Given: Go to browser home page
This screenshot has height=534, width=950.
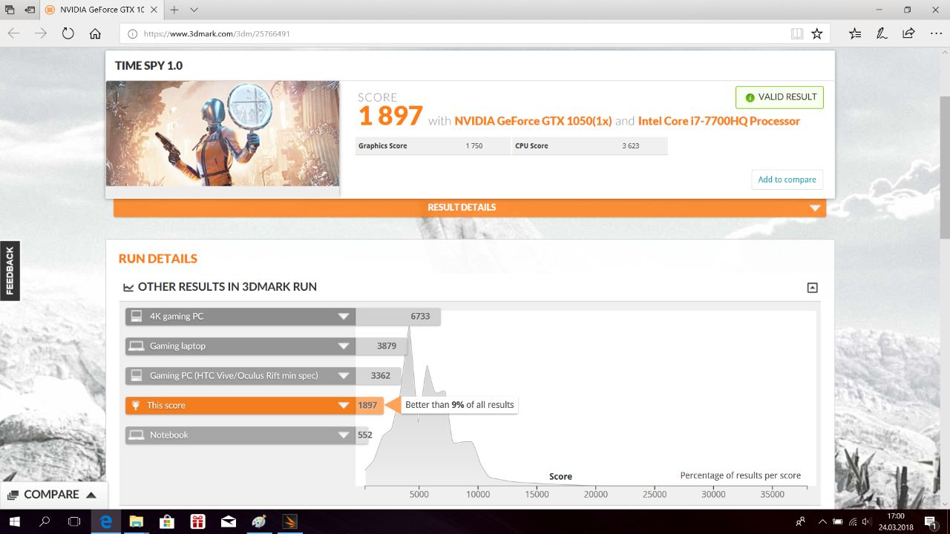Looking at the screenshot, I should click(x=95, y=33).
